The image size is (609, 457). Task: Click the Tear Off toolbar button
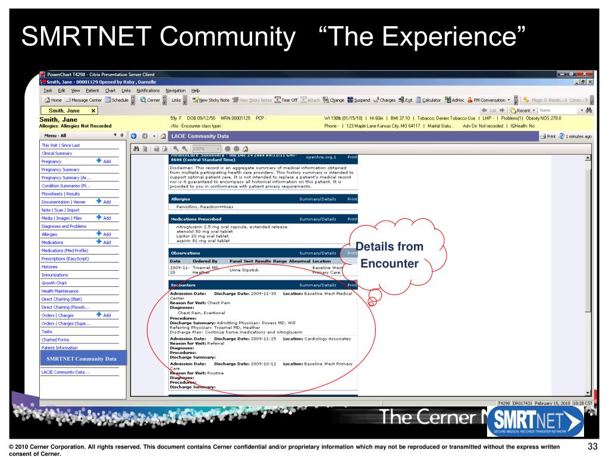286,100
